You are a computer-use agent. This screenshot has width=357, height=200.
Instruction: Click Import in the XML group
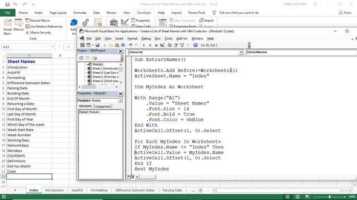coord(206,21)
